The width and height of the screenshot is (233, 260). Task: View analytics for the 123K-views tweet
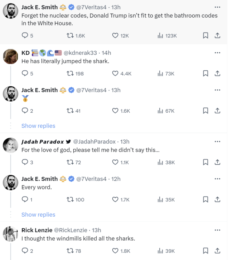(x=160, y=35)
